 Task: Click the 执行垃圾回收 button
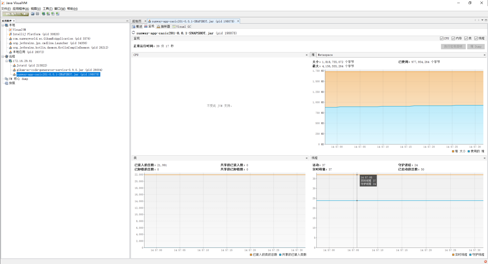click(x=453, y=46)
